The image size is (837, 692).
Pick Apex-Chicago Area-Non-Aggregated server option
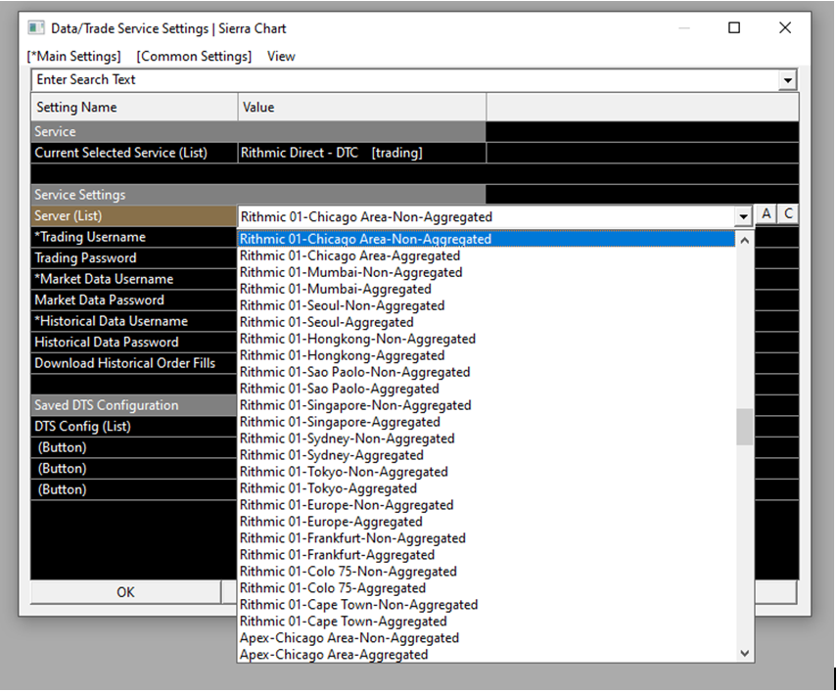click(349, 638)
